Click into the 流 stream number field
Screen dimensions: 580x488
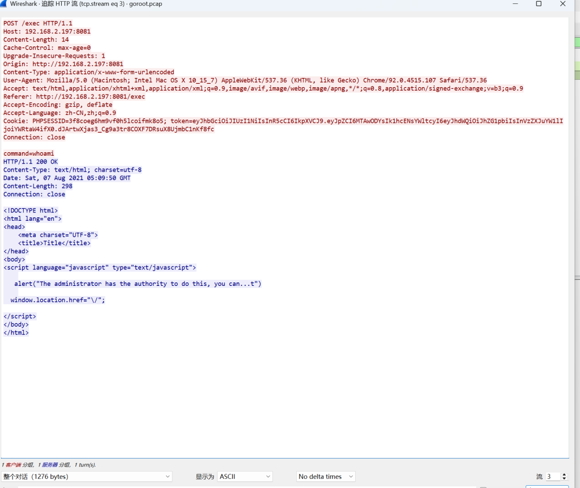pyautogui.click(x=552, y=477)
